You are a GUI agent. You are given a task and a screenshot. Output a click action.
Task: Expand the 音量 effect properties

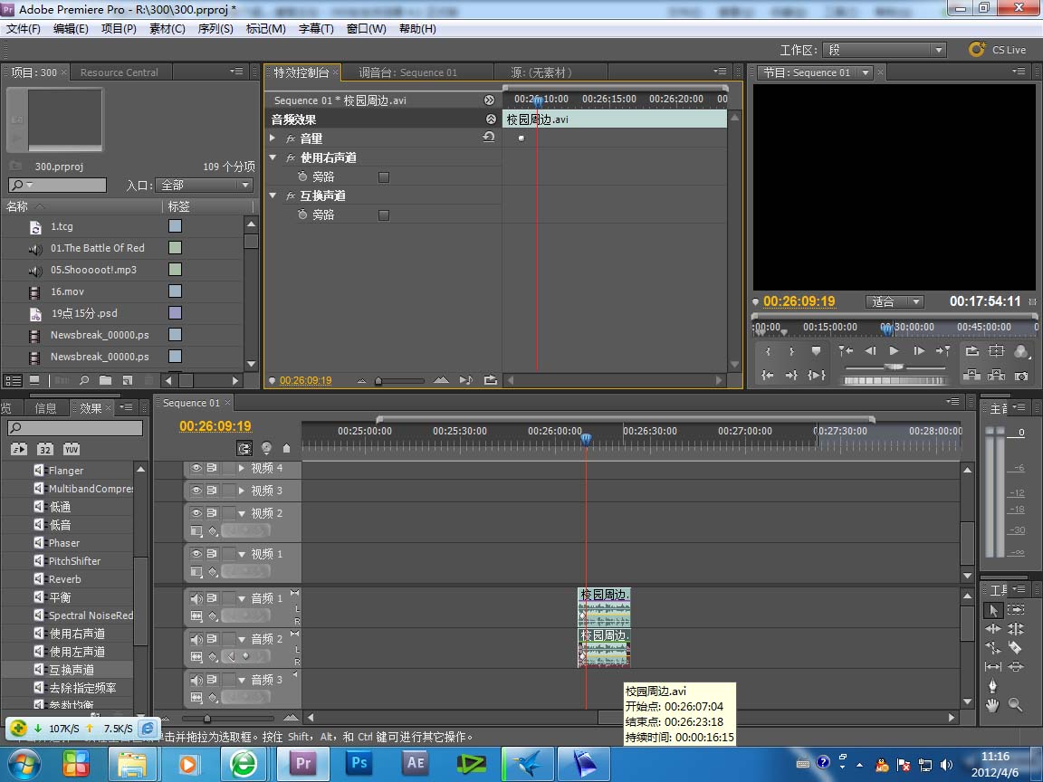pyautogui.click(x=273, y=138)
